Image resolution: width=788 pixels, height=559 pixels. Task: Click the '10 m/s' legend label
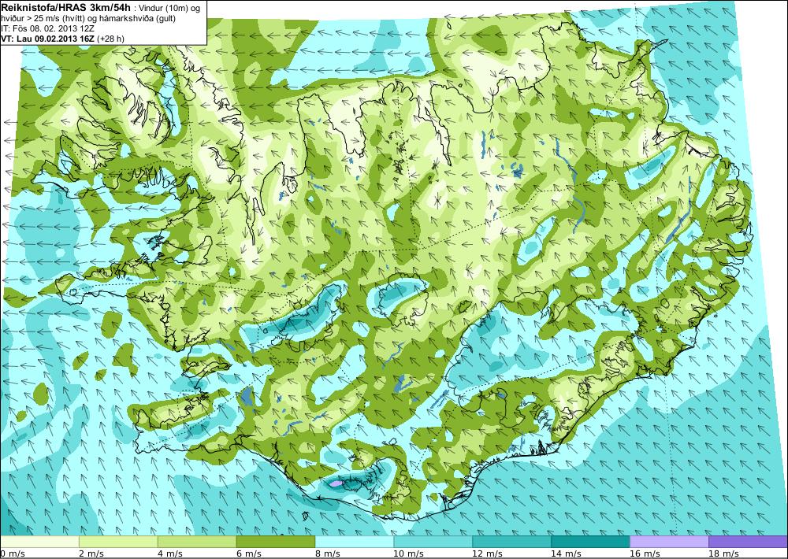[x=408, y=553]
